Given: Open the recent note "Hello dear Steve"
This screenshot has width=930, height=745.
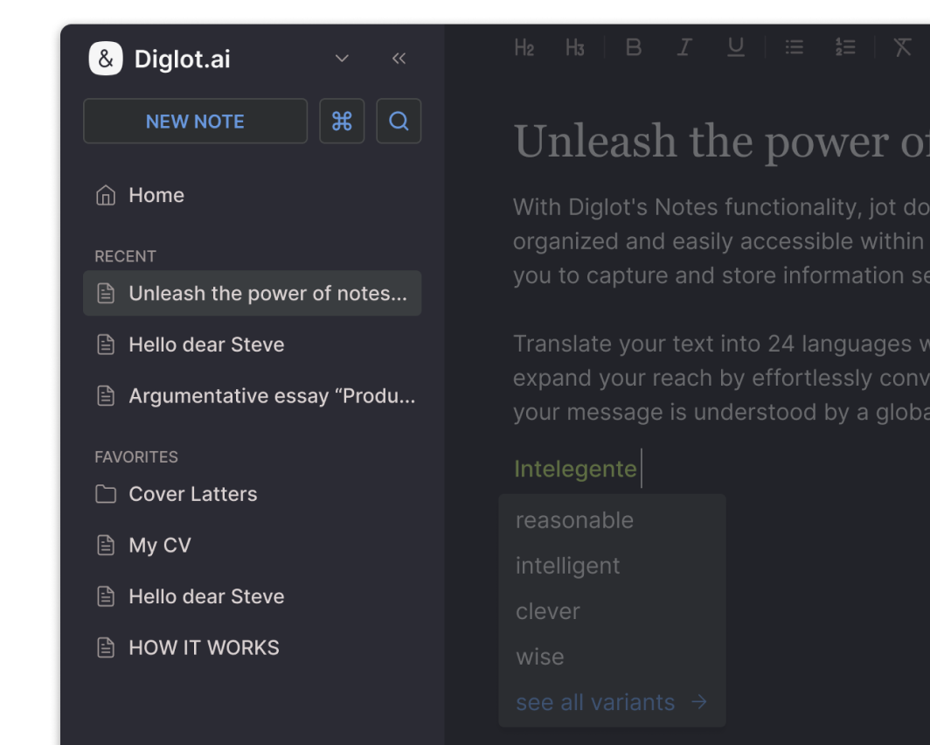Looking at the screenshot, I should [x=206, y=345].
